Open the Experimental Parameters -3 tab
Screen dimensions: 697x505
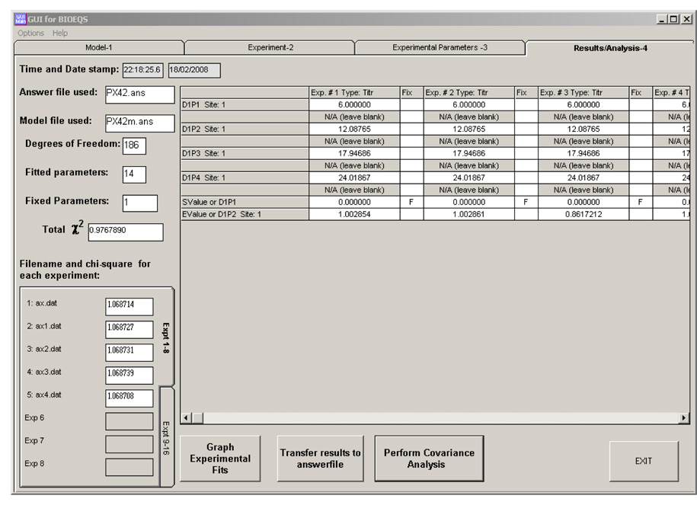(x=440, y=47)
